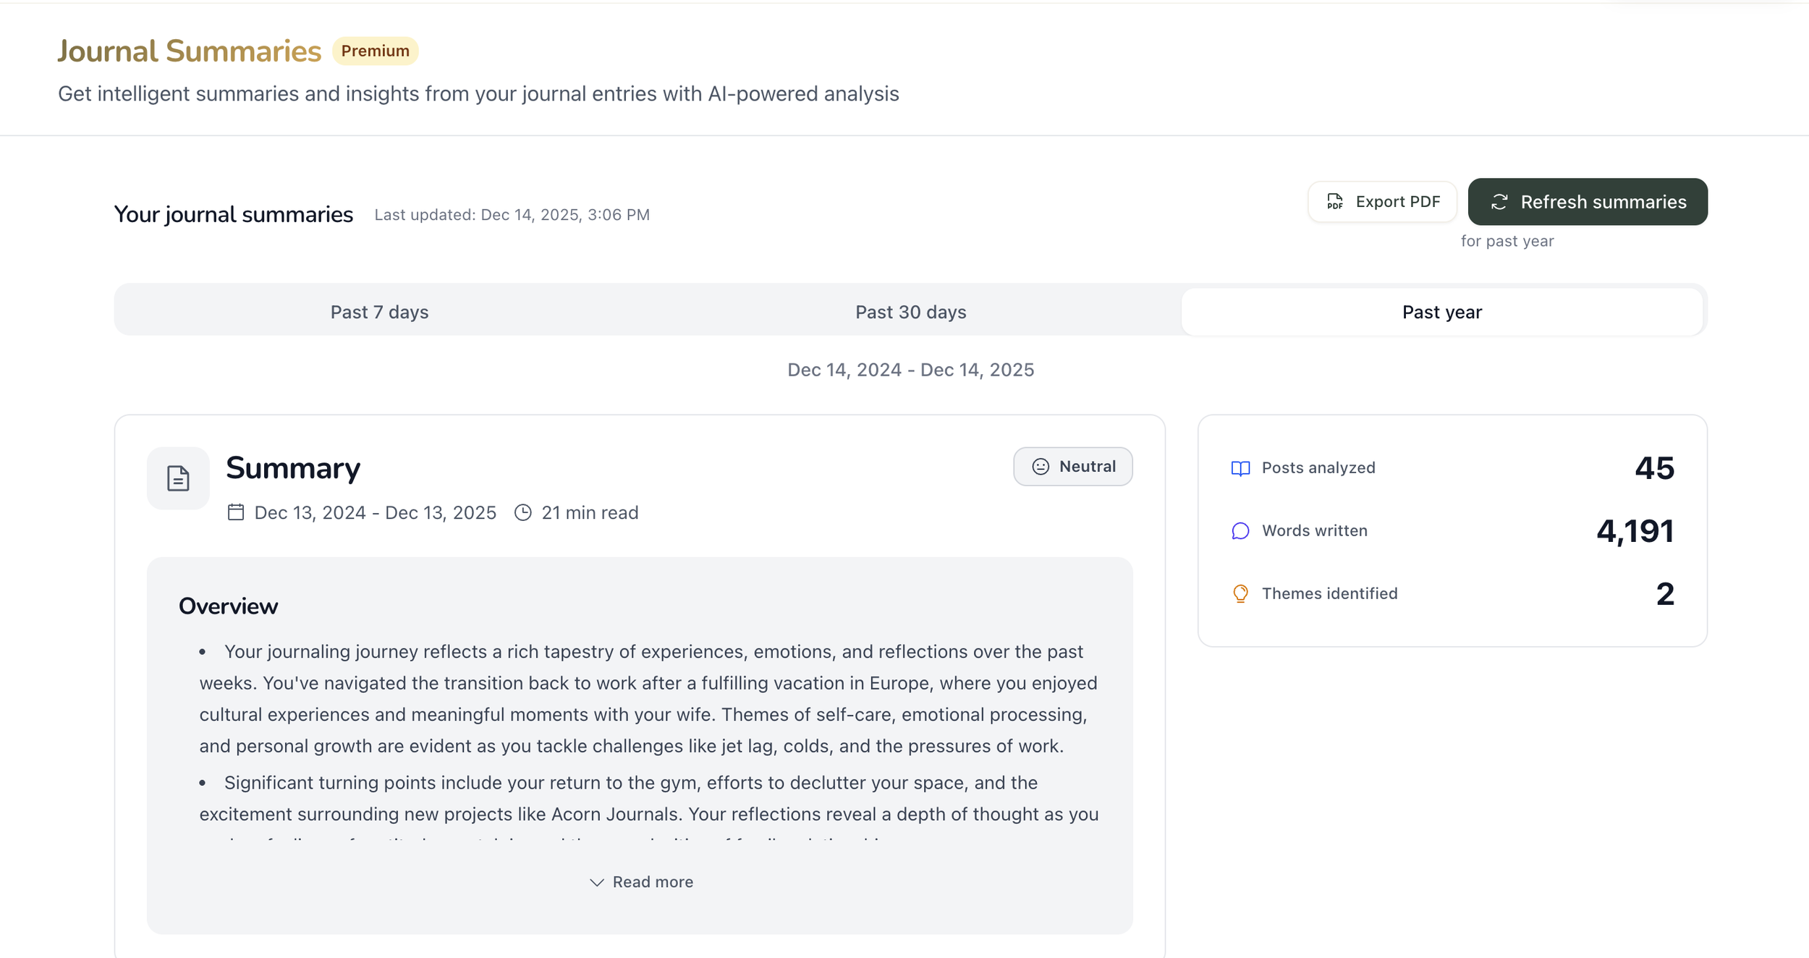Click the Summary document icon
This screenshot has width=1809, height=958.
coord(178,478)
